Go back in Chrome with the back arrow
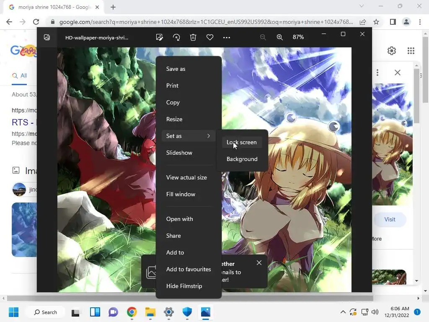Screen dimensions: 429x322 tap(9, 22)
